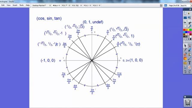Click the (-1, 0, 0) label
This screenshot has width=192, height=108.
[x=48, y=60]
